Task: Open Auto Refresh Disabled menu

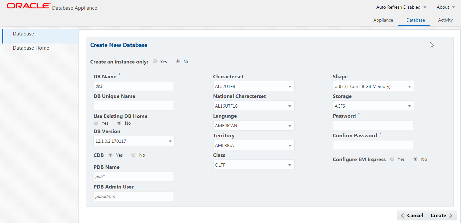Action: pyautogui.click(x=401, y=7)
